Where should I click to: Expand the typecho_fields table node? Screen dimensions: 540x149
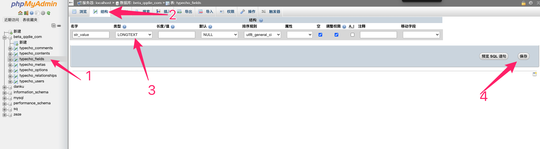click(10, 59)
